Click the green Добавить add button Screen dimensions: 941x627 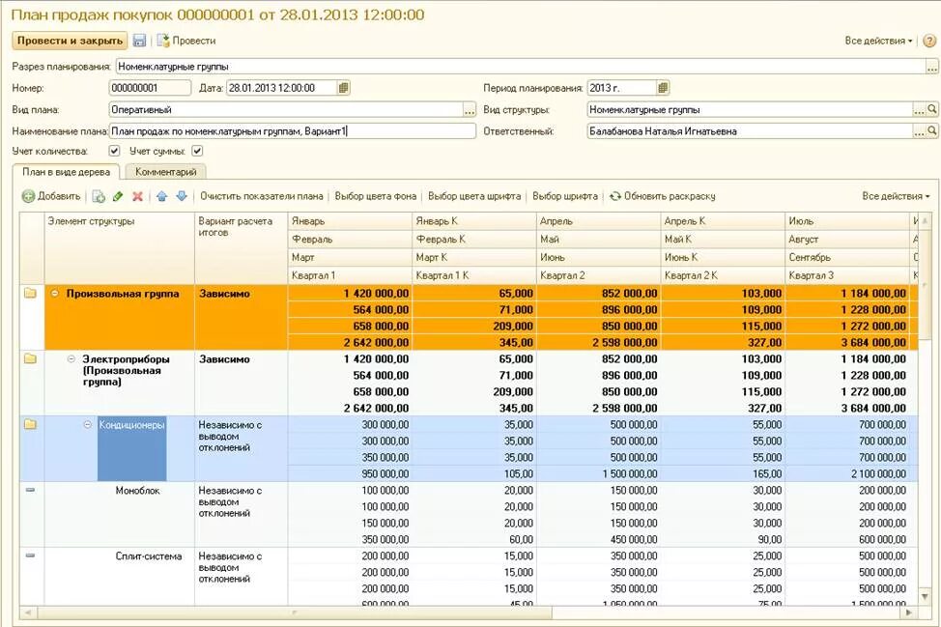(51, 196)
